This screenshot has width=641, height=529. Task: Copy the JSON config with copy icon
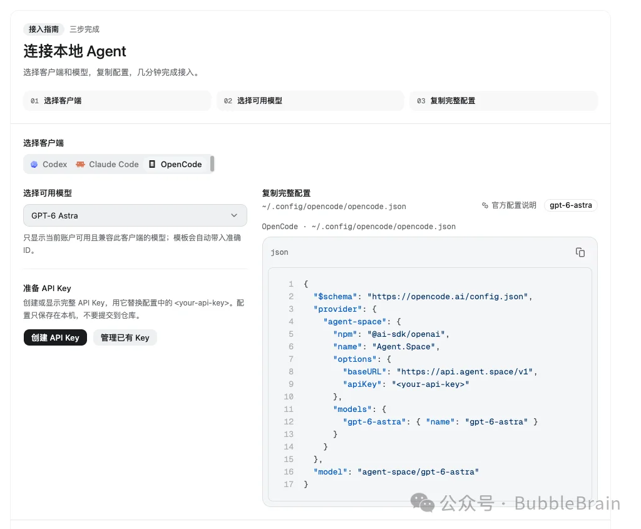tap(580, 252)
